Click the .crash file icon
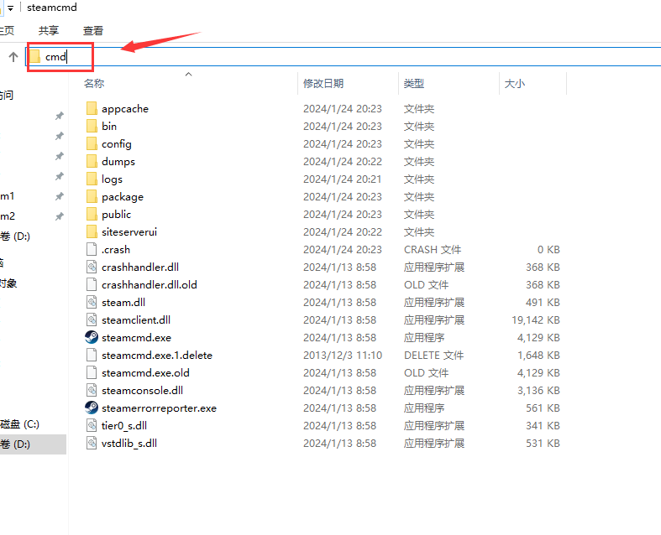661x535 pixels. [92, 250]
